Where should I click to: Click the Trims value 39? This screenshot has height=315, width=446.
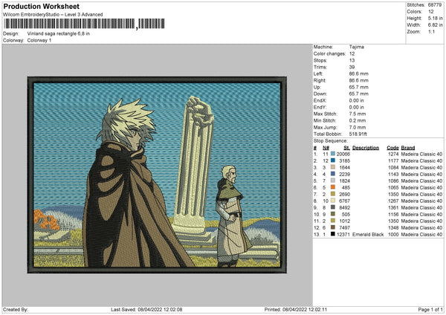pyautogui.click(x=352, y=67)
